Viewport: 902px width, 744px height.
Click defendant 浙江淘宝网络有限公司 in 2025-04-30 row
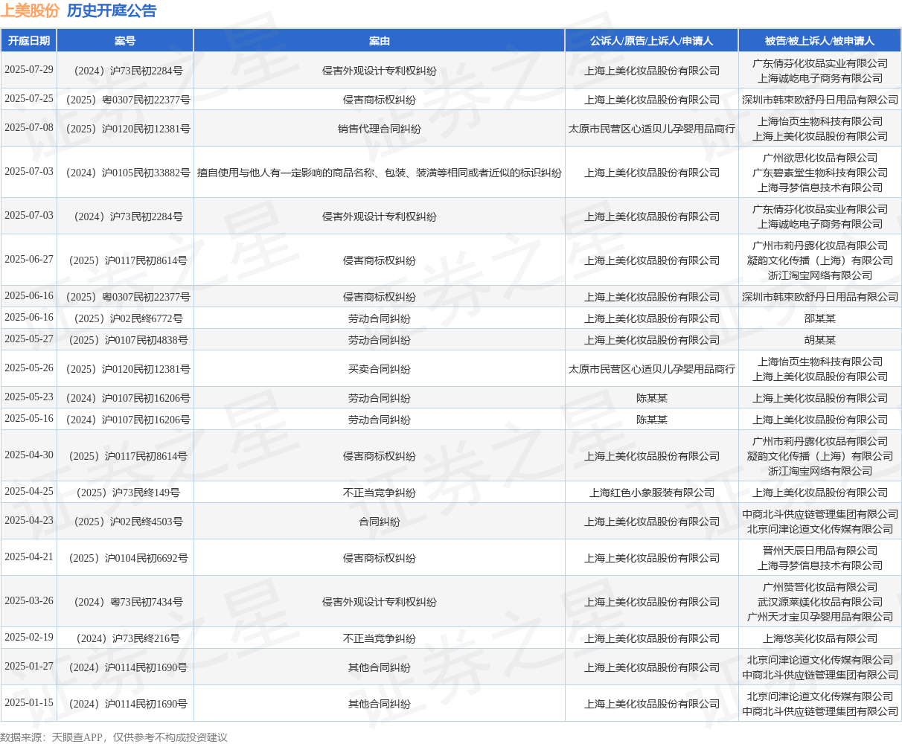point(820,471)
